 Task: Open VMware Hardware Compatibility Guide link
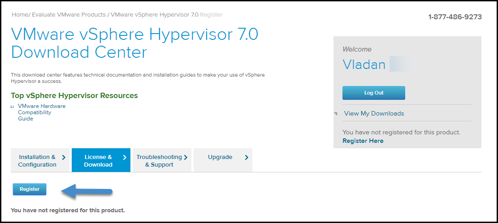[x=42, y=112]
